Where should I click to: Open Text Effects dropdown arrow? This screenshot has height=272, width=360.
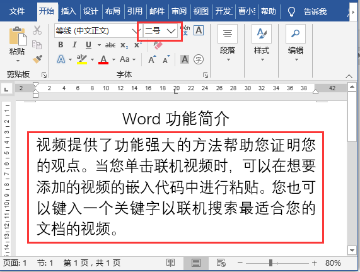(x=70, y=60)
